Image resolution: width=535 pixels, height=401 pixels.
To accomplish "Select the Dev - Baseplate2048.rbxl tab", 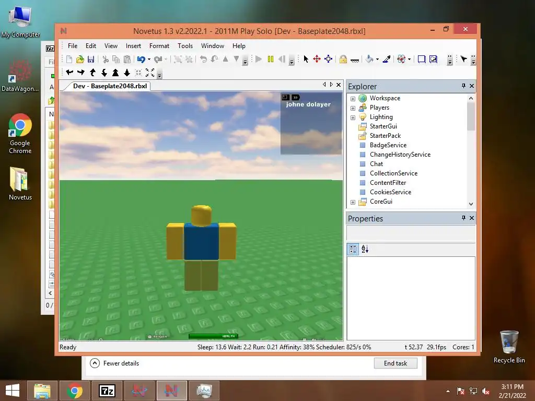I will (x=110, y=86).
